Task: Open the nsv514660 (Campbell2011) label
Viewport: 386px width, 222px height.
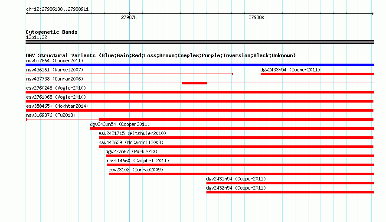Action: pos(138,161)
